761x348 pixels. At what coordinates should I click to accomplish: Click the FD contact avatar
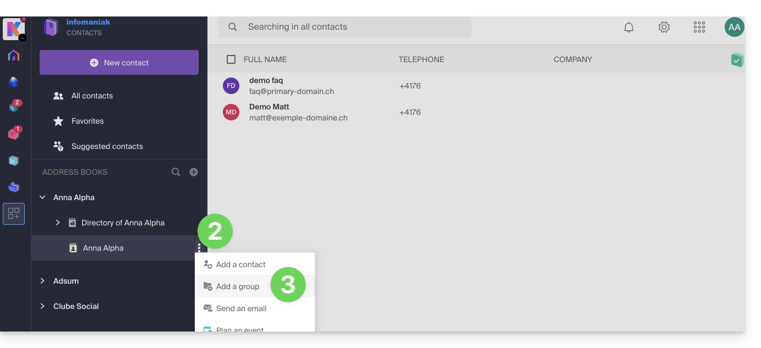point(231,86)
